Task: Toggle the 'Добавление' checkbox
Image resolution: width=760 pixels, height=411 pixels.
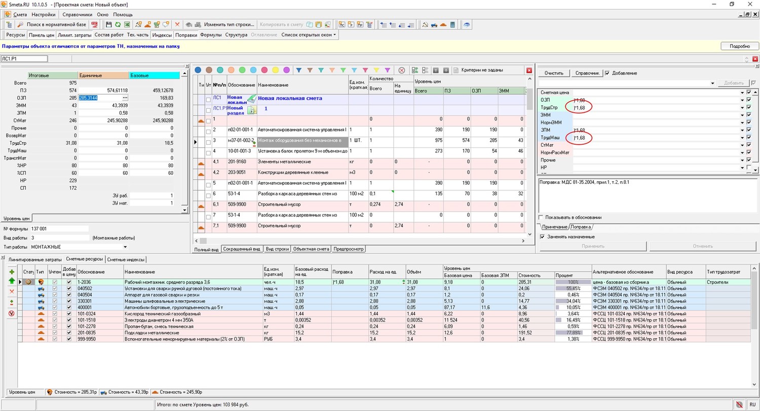Action: point(607,73)
